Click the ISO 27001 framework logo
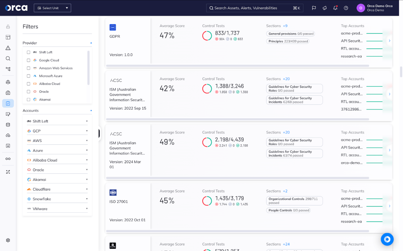This screenshot has height=251, width=403. 113,192
